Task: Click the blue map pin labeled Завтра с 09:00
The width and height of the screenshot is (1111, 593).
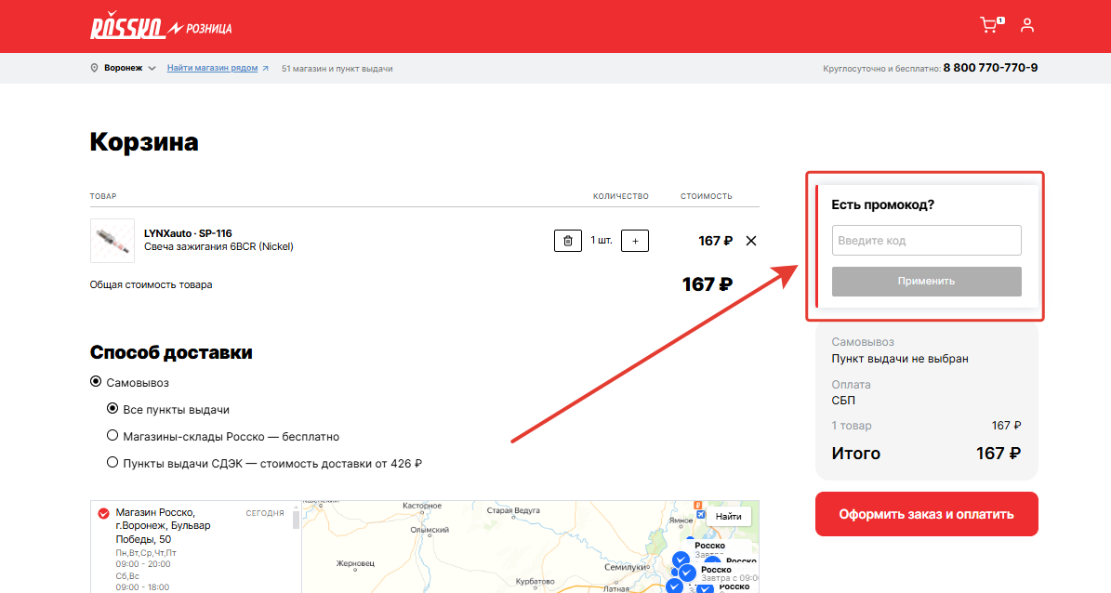Action: 686,573
